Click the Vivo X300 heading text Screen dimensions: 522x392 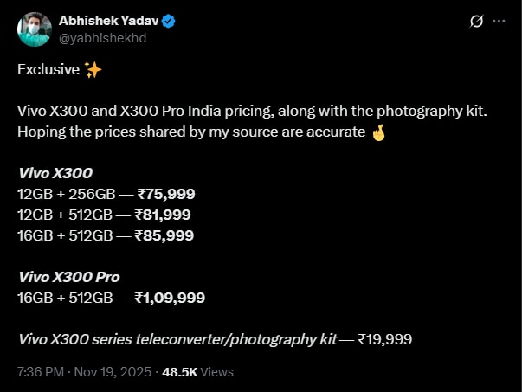tap(54, 172)
